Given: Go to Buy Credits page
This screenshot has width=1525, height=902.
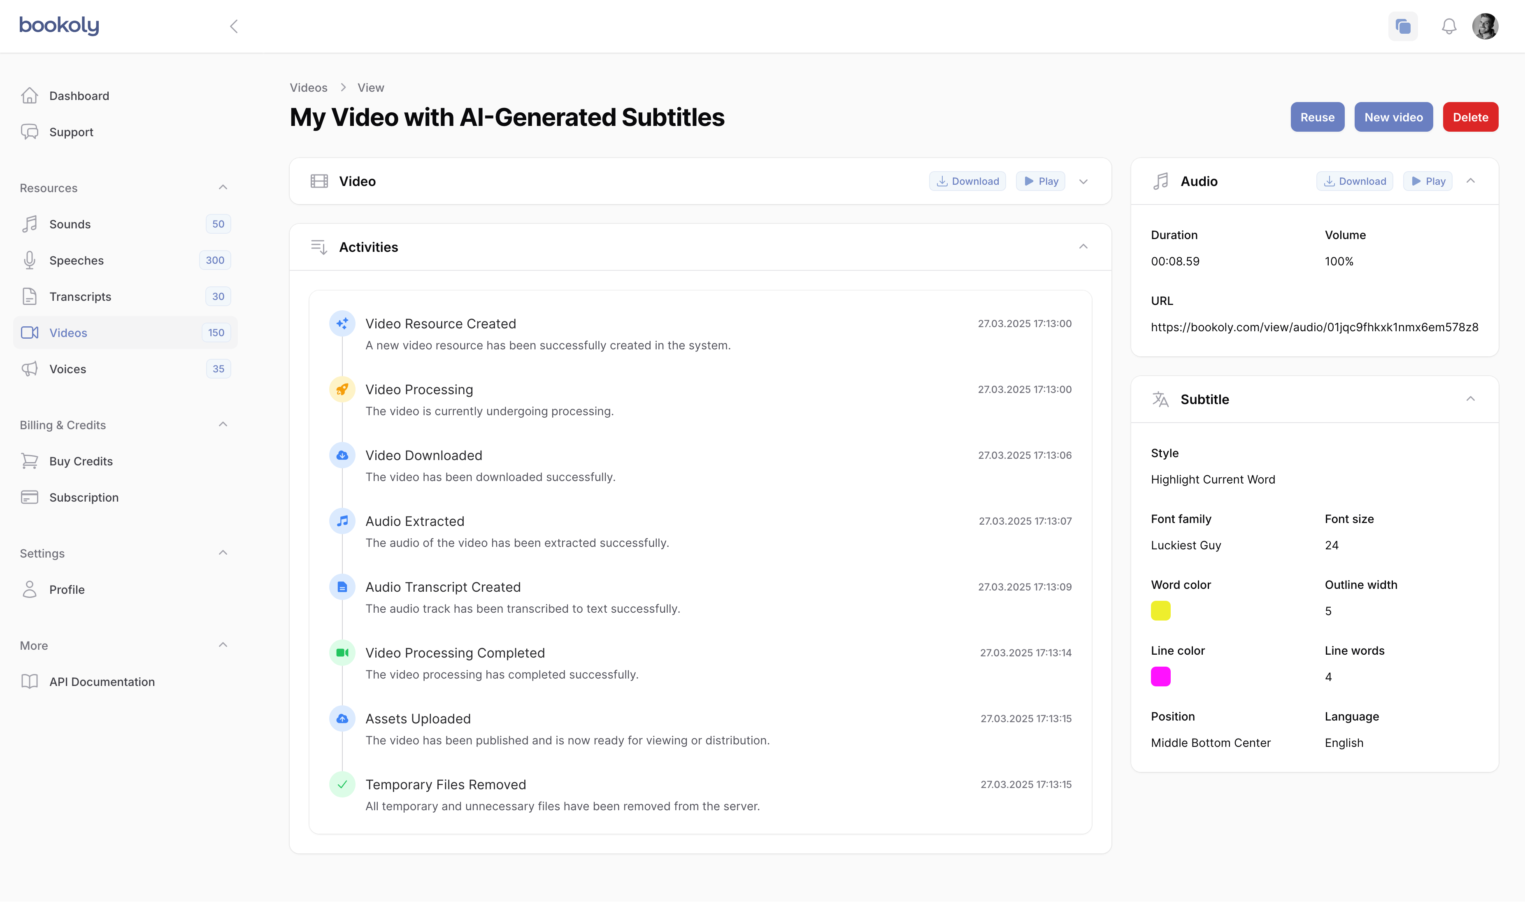Looking at the screenshot, I should pos(81,461).
